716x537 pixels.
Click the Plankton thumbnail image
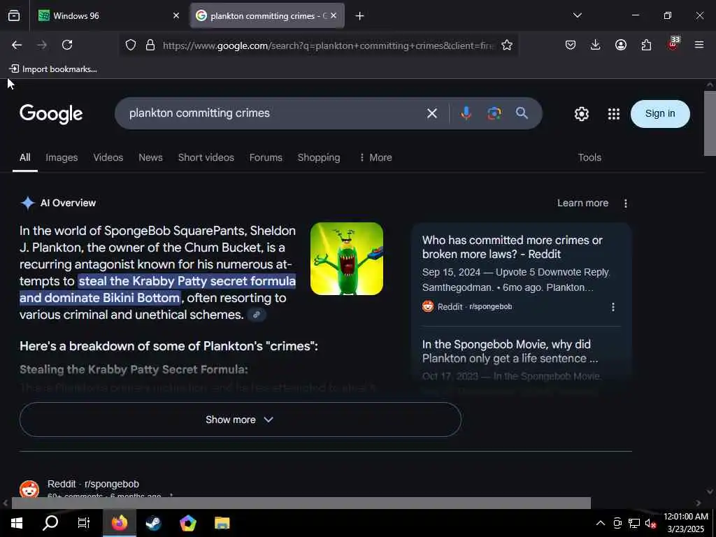[x=347, y=259]
